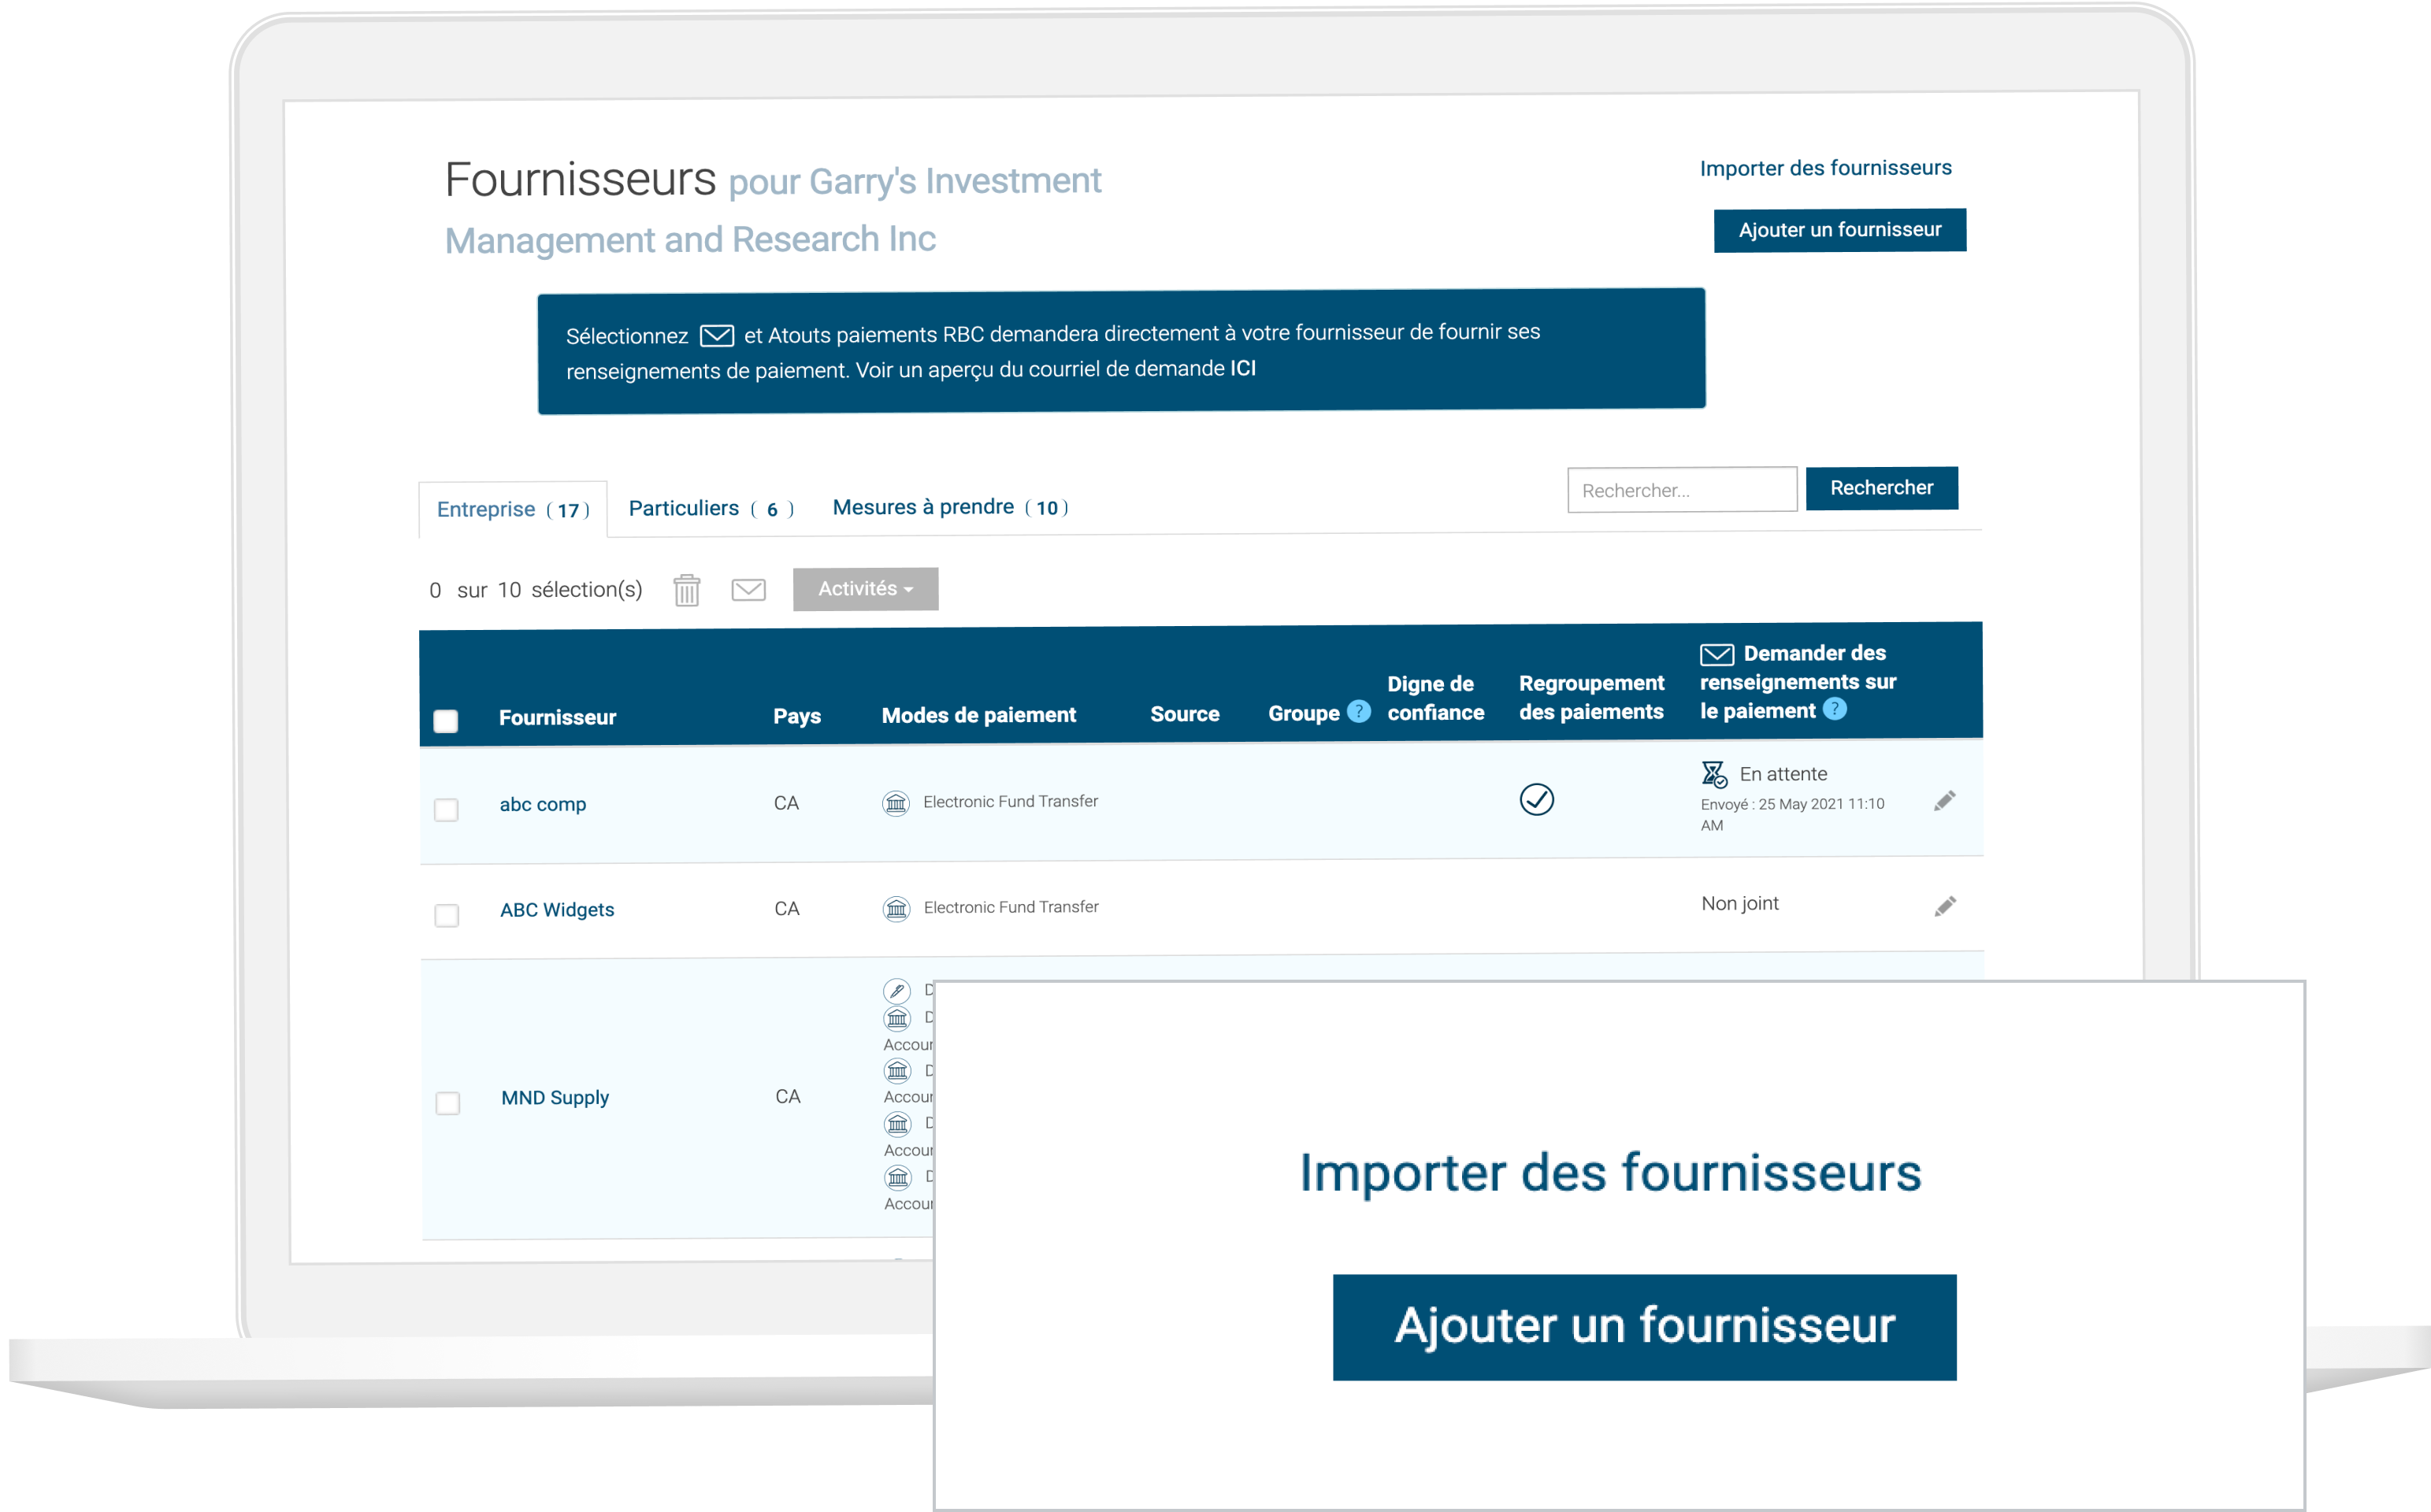The width and height of the screenshot is (2431, 1512).
Task: Click large Ajouter un fournisseur button in callout
Action: 1645,1327
